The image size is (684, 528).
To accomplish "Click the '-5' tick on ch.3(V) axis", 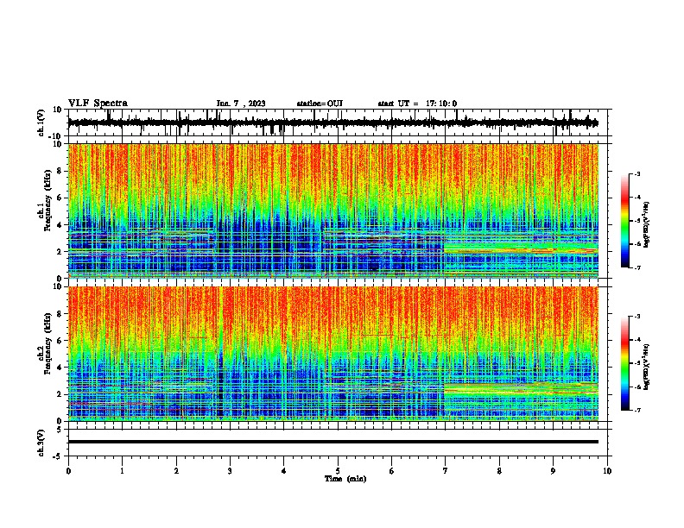I will click(x=57, y=456).
